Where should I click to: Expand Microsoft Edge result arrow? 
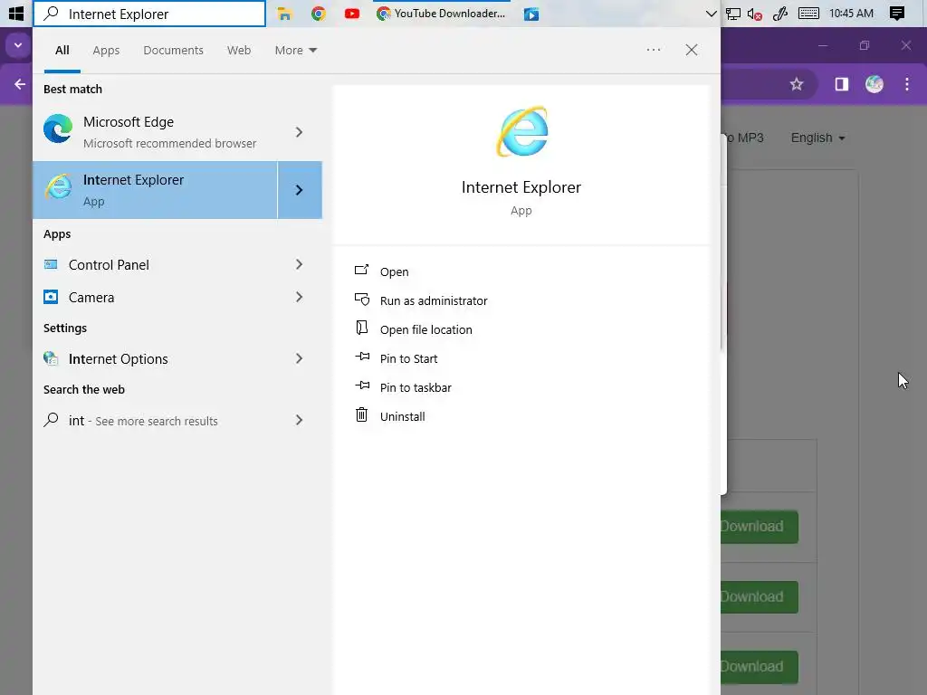tap(299, 132)
